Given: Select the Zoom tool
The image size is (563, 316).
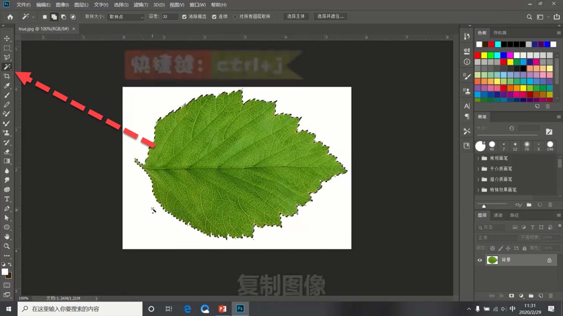Looking at the screenshot, I should coord(7,246).
